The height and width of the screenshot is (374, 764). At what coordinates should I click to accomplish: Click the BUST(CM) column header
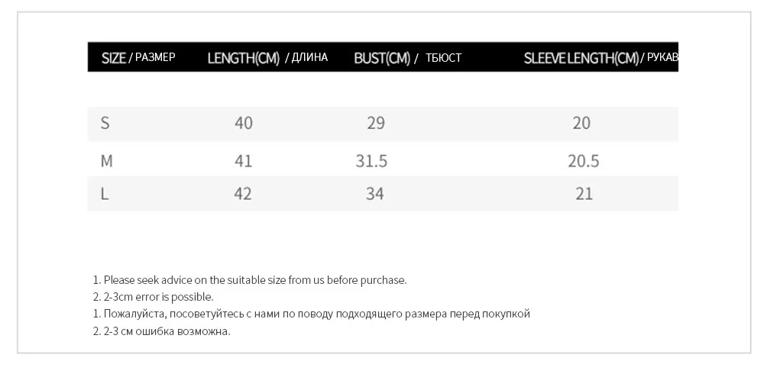click(x=407, y=58)
